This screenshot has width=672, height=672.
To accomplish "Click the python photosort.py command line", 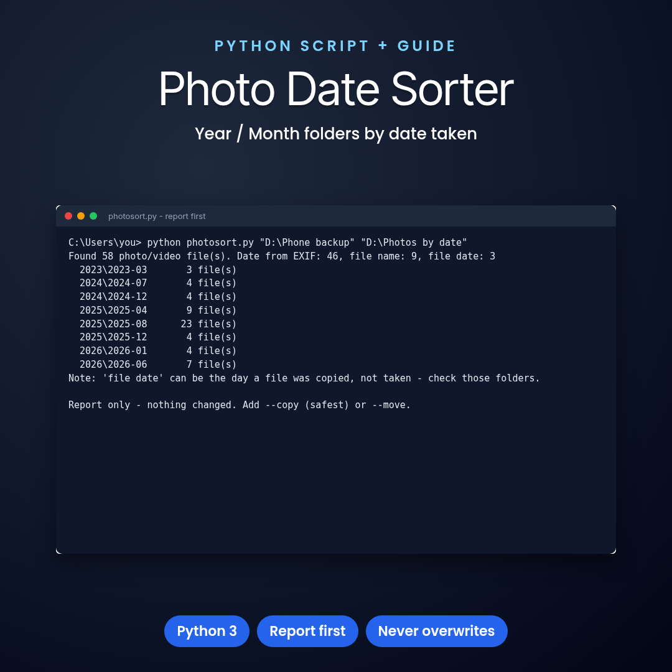I will [x=268, y=243].
